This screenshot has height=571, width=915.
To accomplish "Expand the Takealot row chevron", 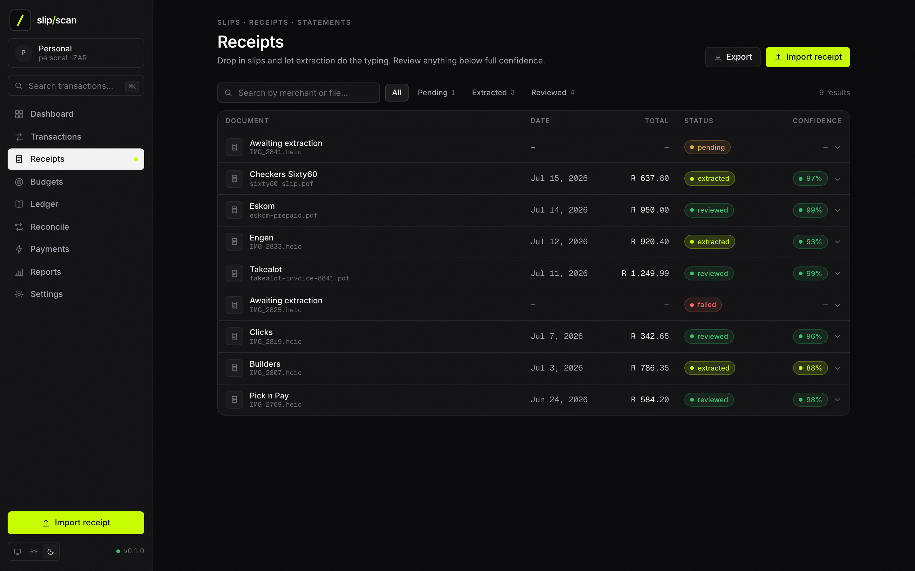I will [x=837, y=273].
